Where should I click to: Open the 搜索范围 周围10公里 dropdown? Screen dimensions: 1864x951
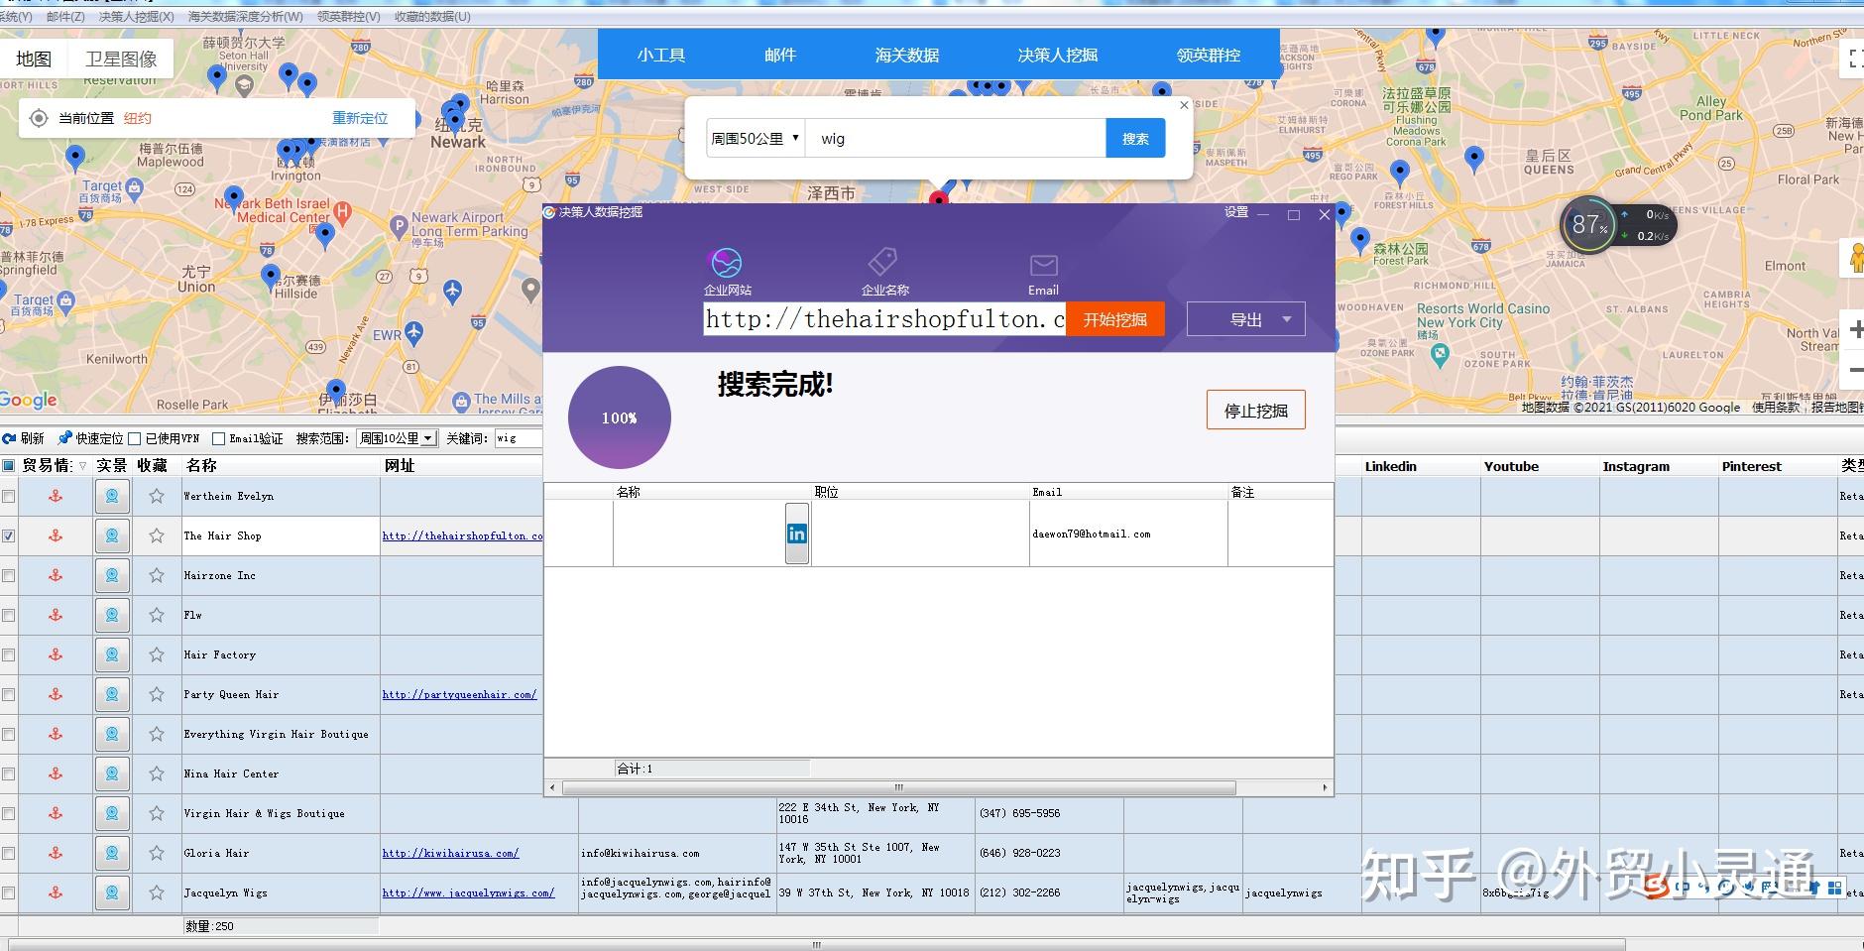tap(397, 438)
